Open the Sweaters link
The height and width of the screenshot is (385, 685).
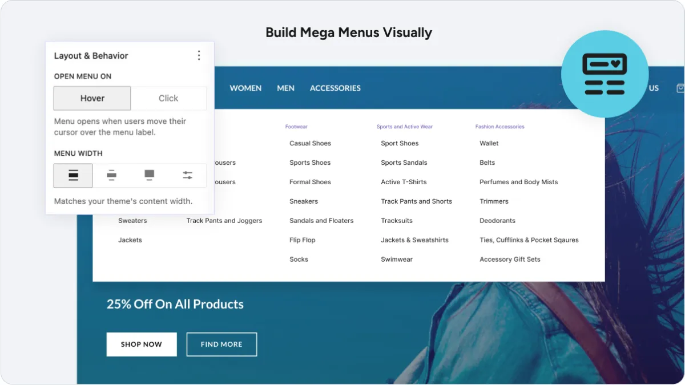pyautogui.click(x=132, y=221)
